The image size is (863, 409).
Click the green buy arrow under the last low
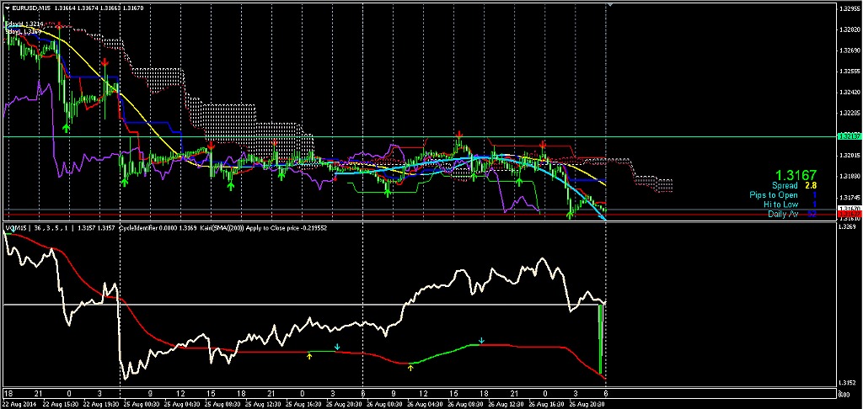point(571,215)
